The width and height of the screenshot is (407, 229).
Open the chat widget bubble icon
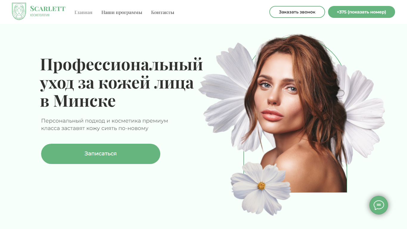tap(379, 205)
